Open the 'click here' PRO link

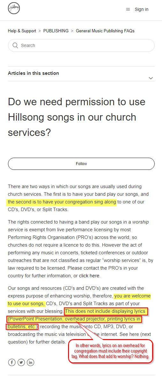(89, 275)
